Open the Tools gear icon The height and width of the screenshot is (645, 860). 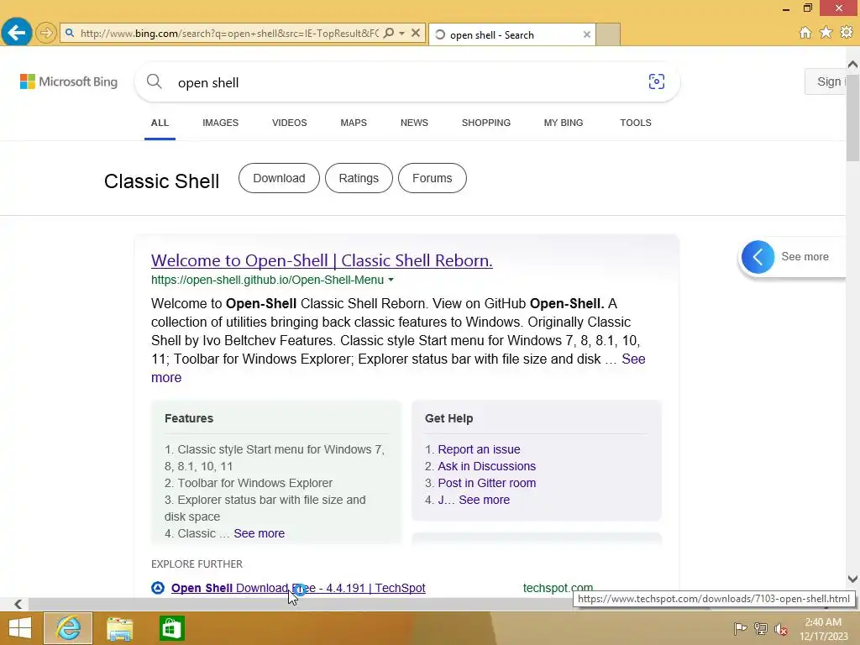[x=847, y=33]
